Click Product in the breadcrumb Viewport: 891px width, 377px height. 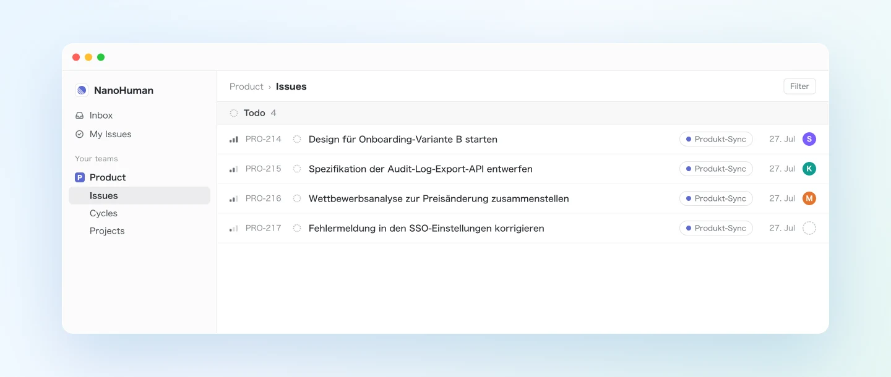coord(246,87)
